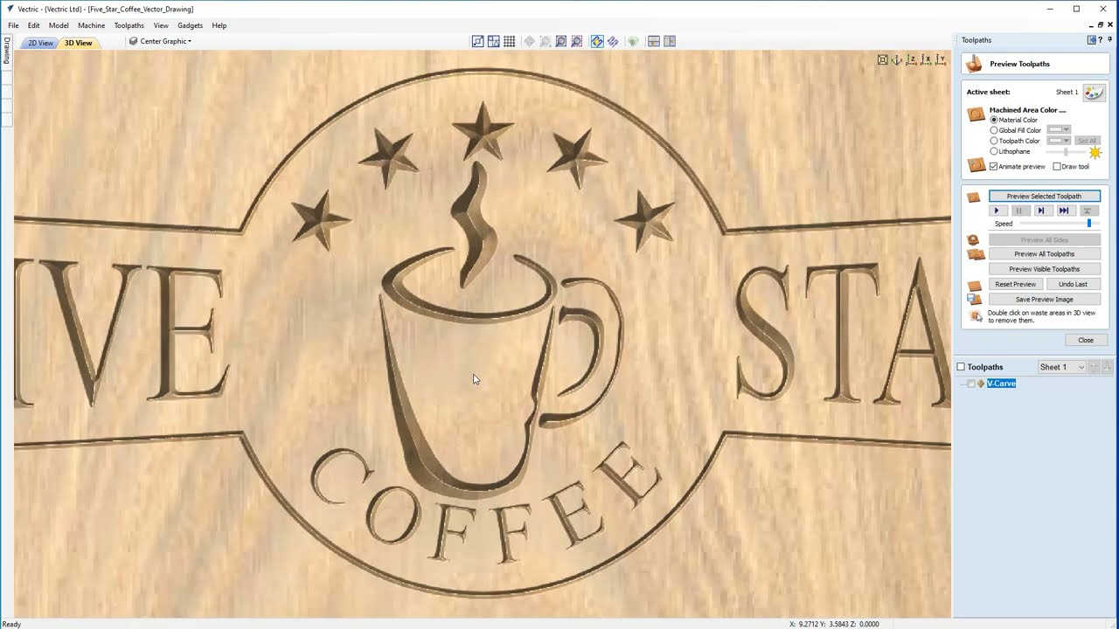Viewport: 1119px width, 629px height.
Task: Move toolpath up arrow icon
Action: 1093,367
